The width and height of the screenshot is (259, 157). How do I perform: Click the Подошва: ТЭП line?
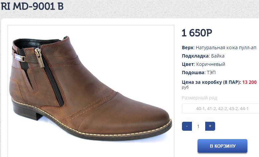click(199, 73)
